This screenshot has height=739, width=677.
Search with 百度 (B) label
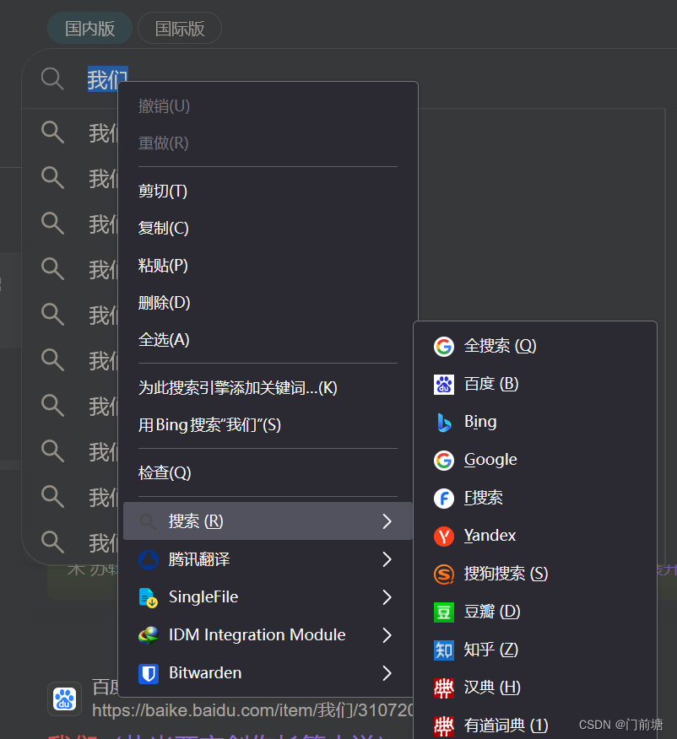tap(491, 385)
